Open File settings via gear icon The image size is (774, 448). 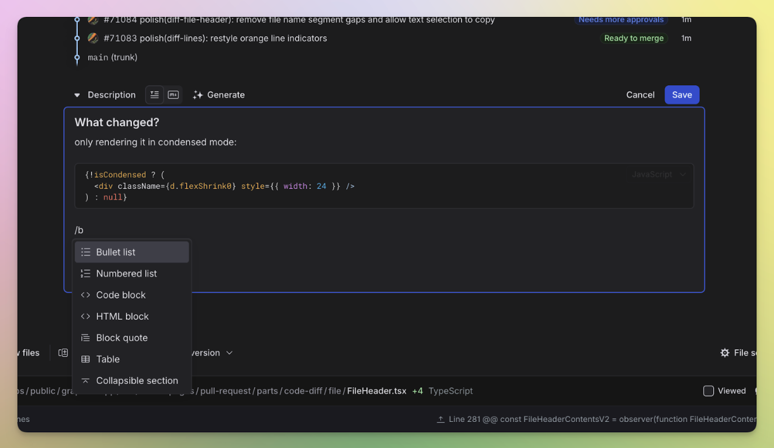tap(725, 353)
